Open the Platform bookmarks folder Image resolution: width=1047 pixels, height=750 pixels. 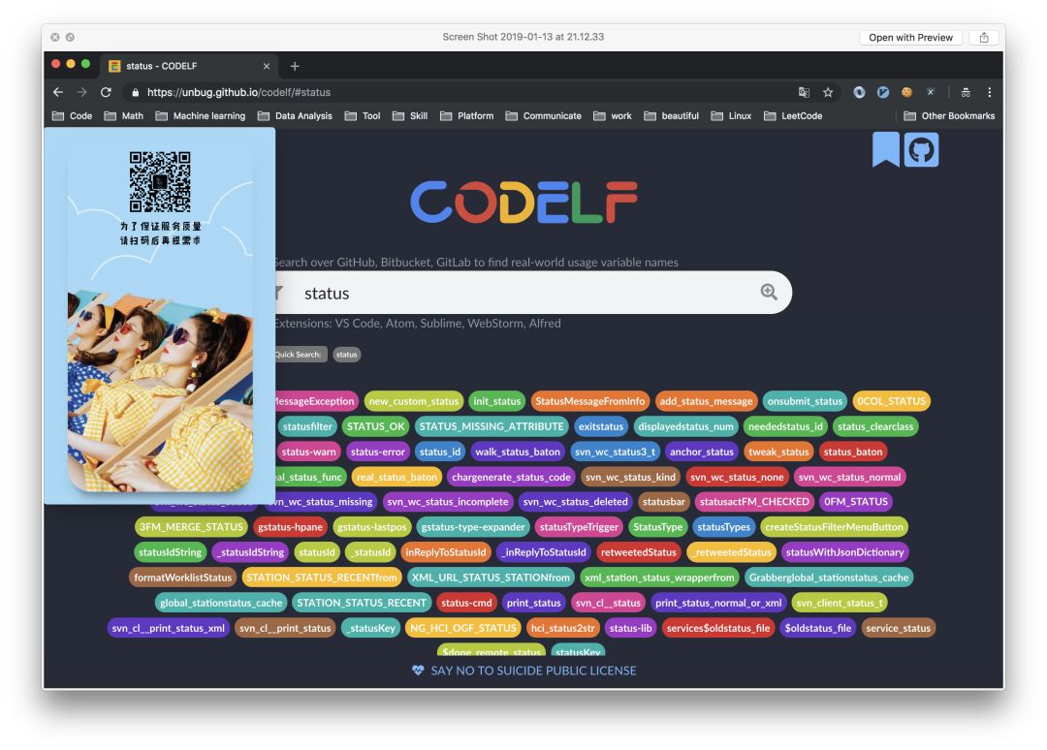point(466,115)
